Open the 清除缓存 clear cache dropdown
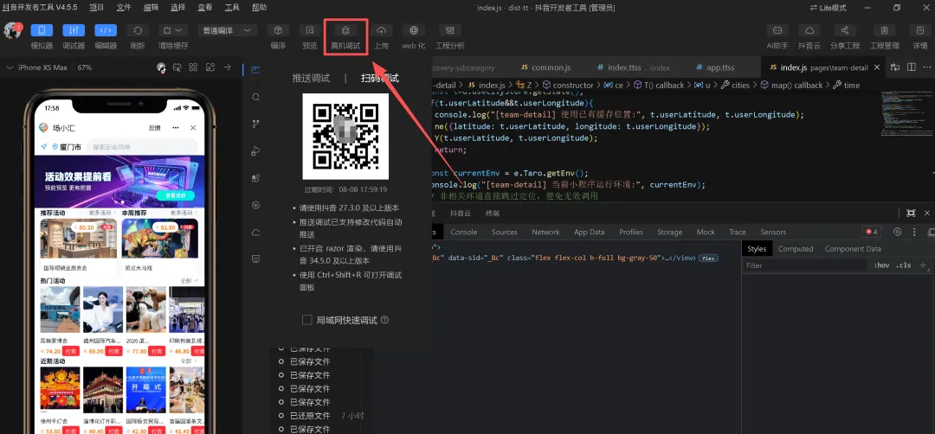 click(x=173, y=30)
